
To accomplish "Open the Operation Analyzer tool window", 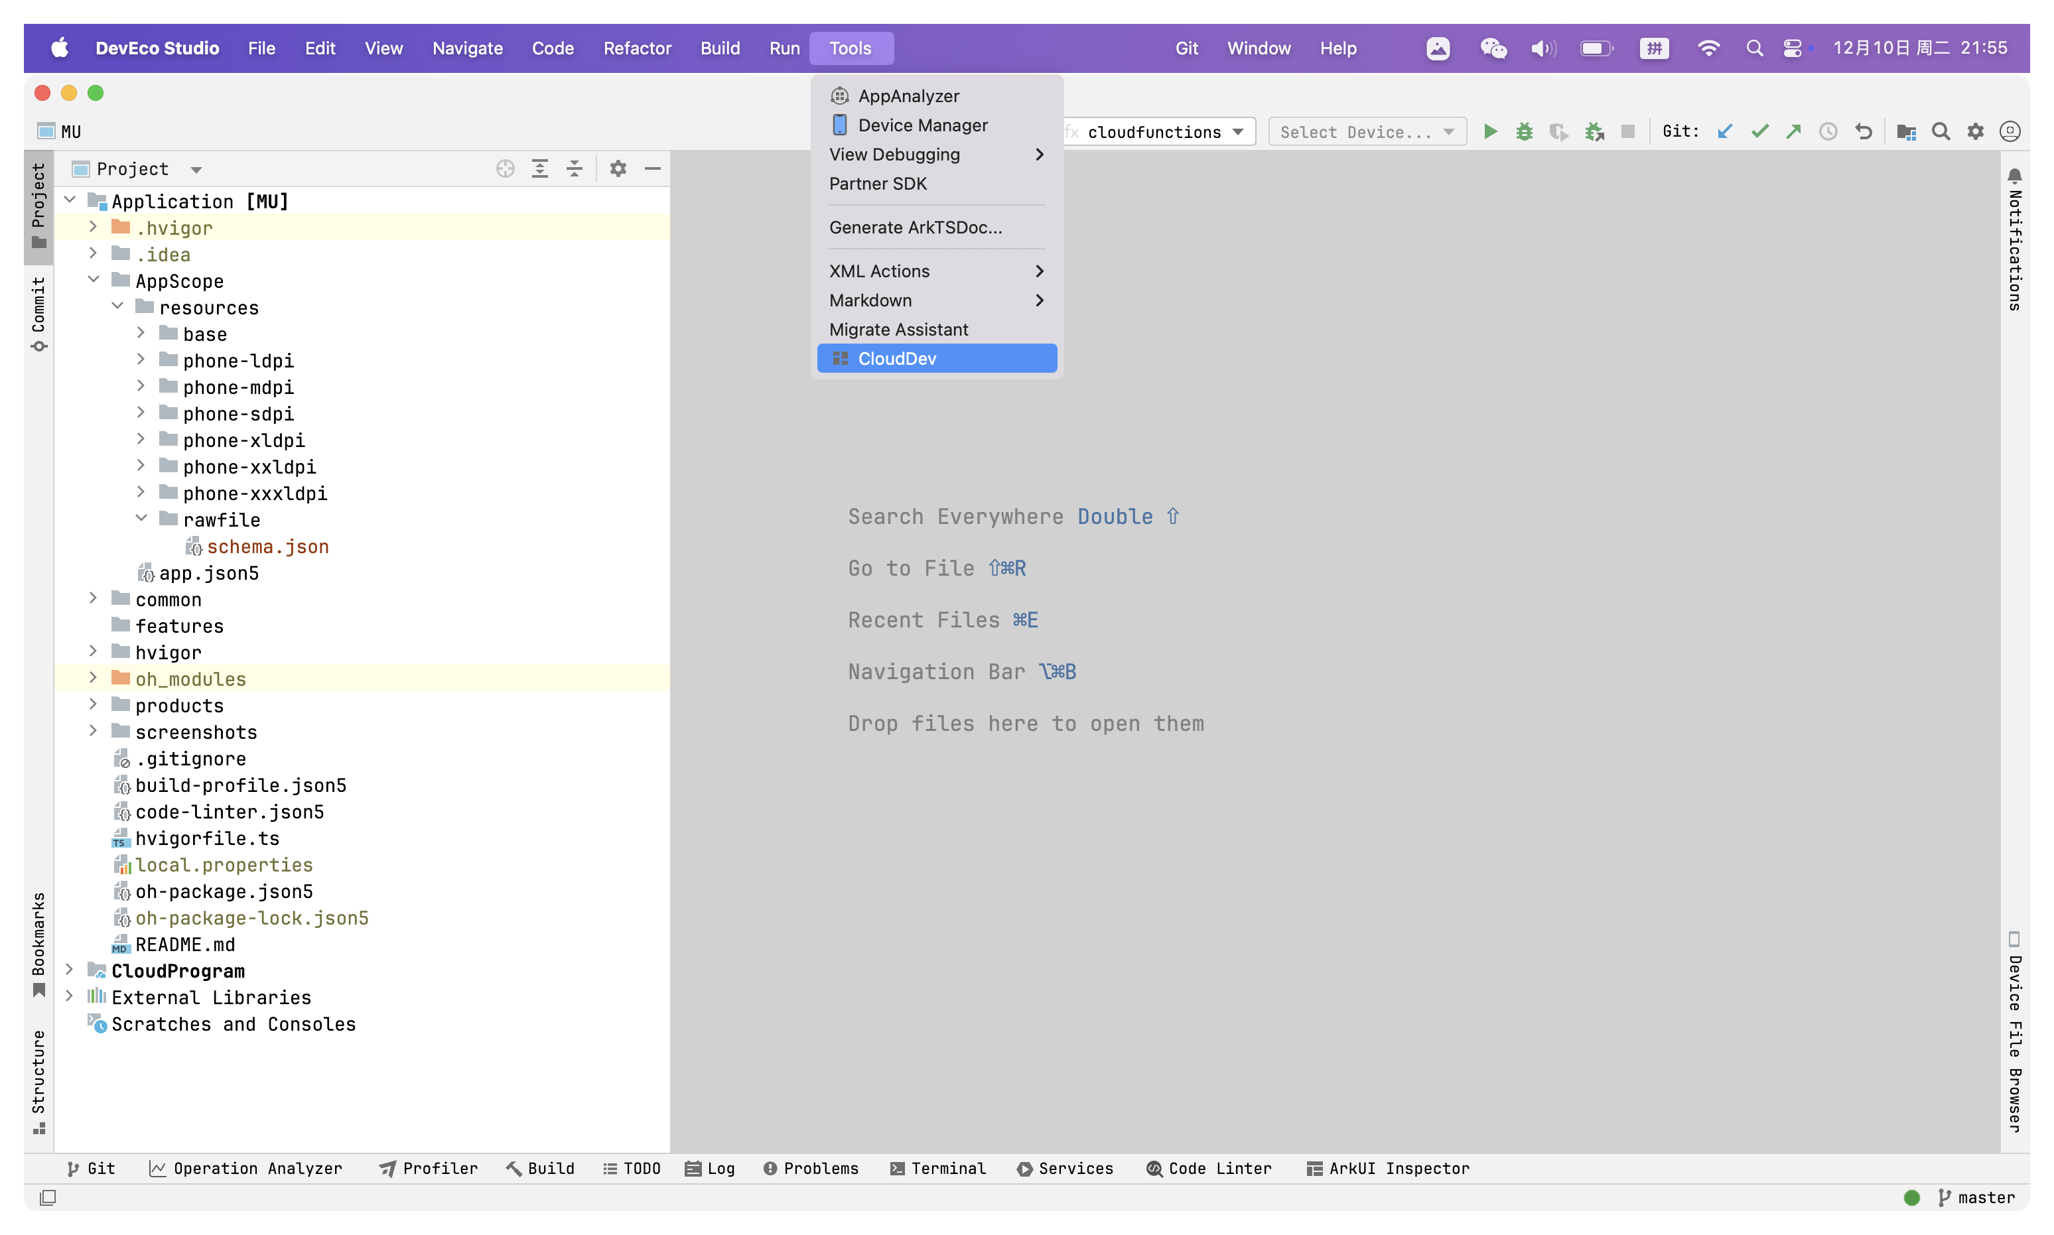I will click(x=245, y=1169).
